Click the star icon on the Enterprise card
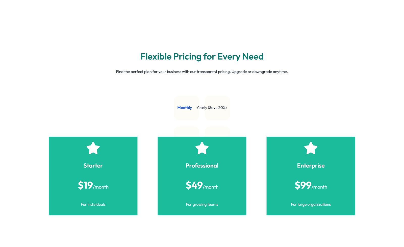This screenshot has width=404, height=247. 311,148
